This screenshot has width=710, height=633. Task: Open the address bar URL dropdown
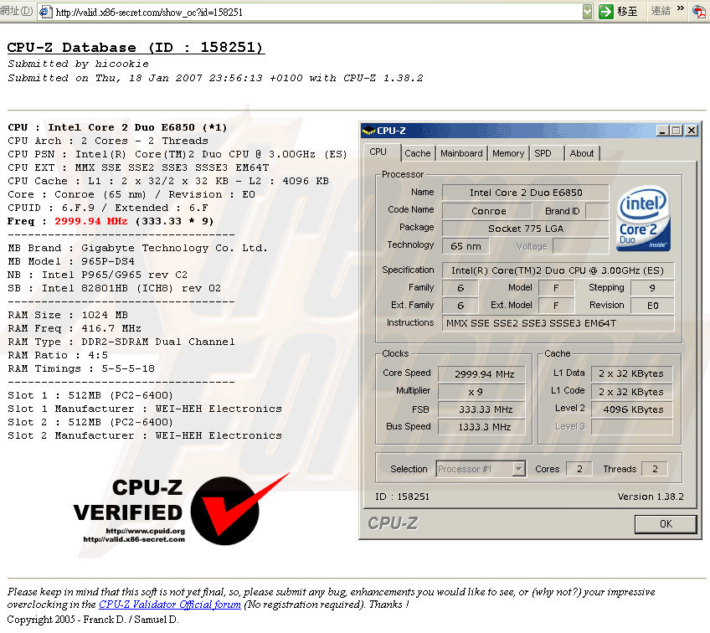(x=587, y=12)
